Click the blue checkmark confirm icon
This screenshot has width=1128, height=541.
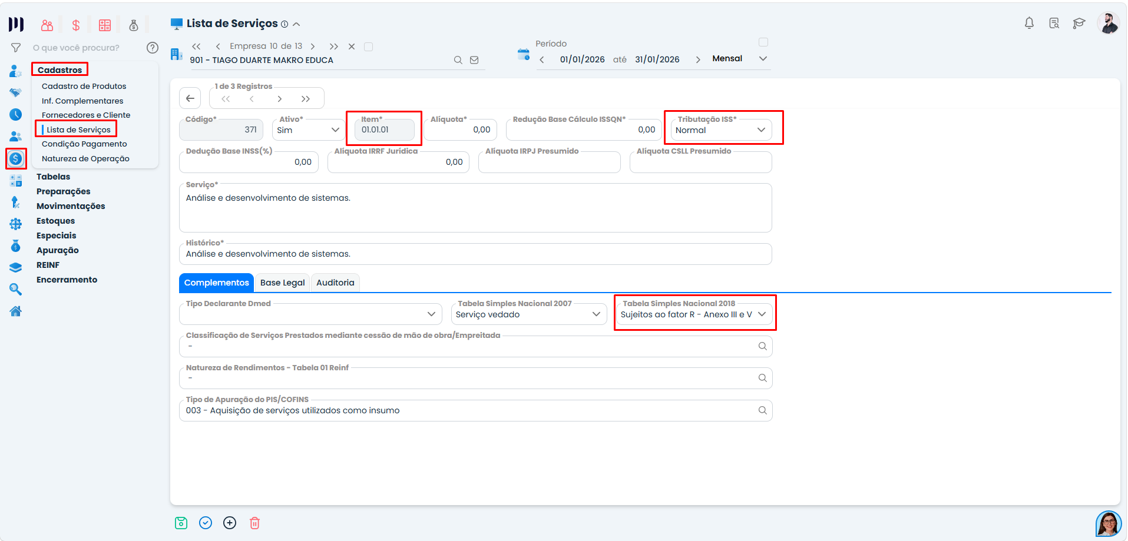(x=206, y=523)
